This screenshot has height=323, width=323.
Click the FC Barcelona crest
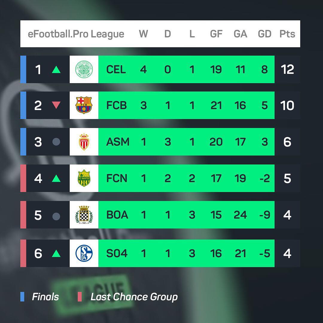[84, 105]
